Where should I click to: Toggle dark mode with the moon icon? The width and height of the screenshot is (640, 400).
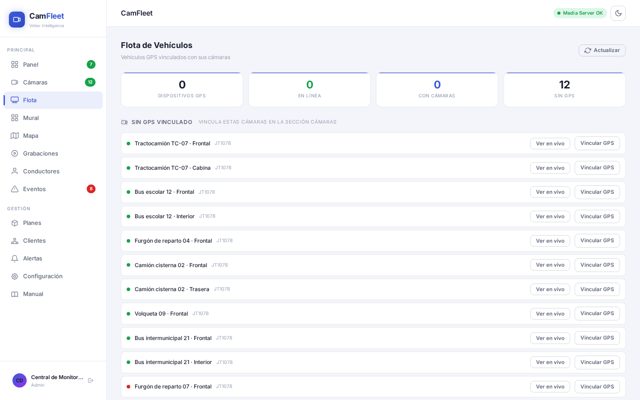point(618,13)
